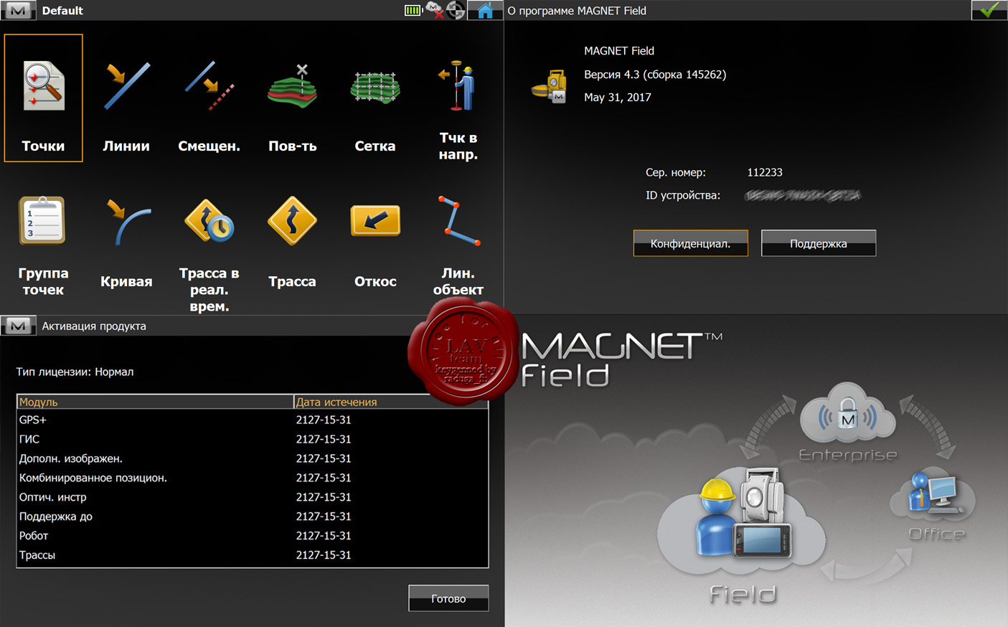
Task: Click the M menu button beside Default
Action: (18, 10)
